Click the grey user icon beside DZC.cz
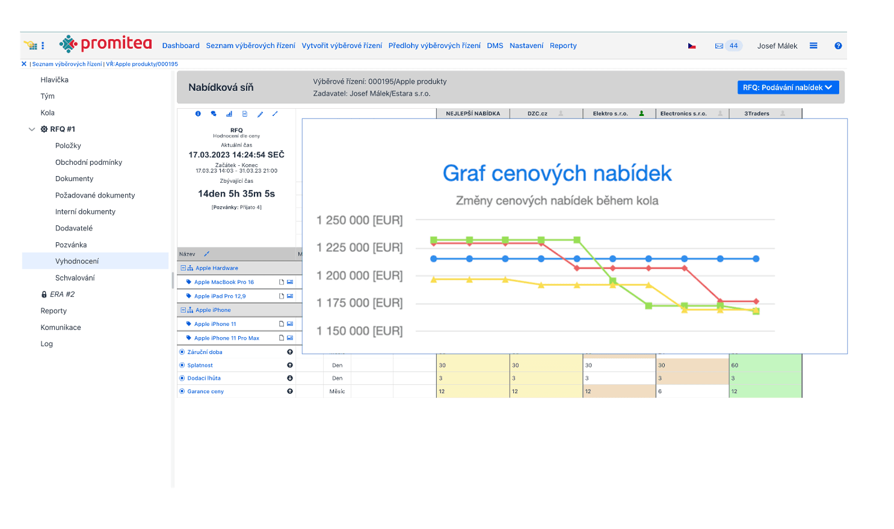This screenshot has height=529, width=894. click(x=561, y=113)
